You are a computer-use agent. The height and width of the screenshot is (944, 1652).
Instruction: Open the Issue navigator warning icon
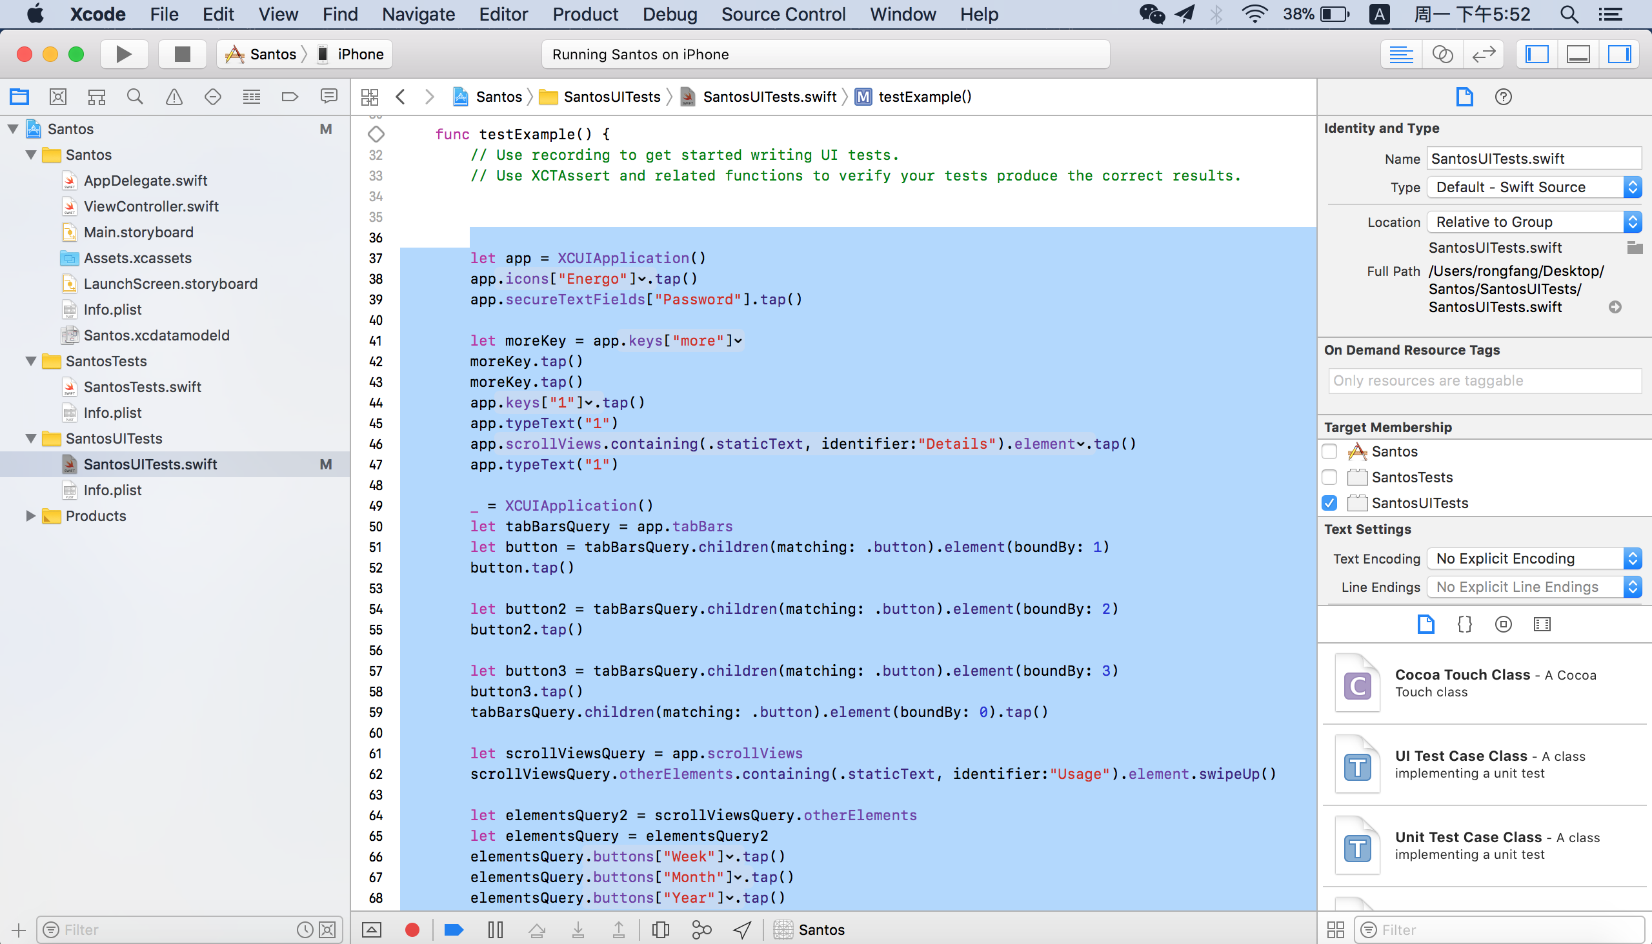(174, 97)
